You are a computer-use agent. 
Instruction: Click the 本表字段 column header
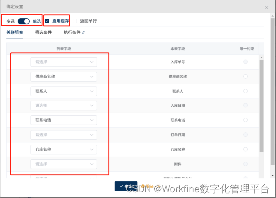pyautogui.click(x=178, y=49)
